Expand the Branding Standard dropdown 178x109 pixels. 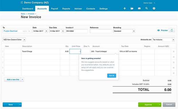pos(134,31)
